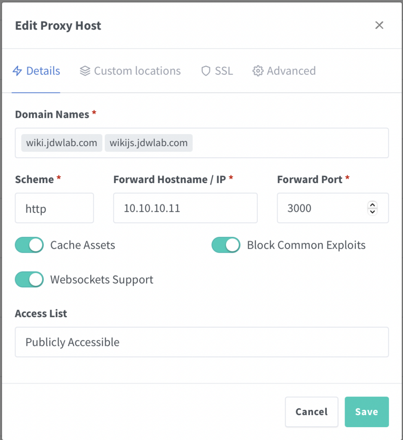Open the Access List dropdown
Screen dimensions: 403x440
202,342
